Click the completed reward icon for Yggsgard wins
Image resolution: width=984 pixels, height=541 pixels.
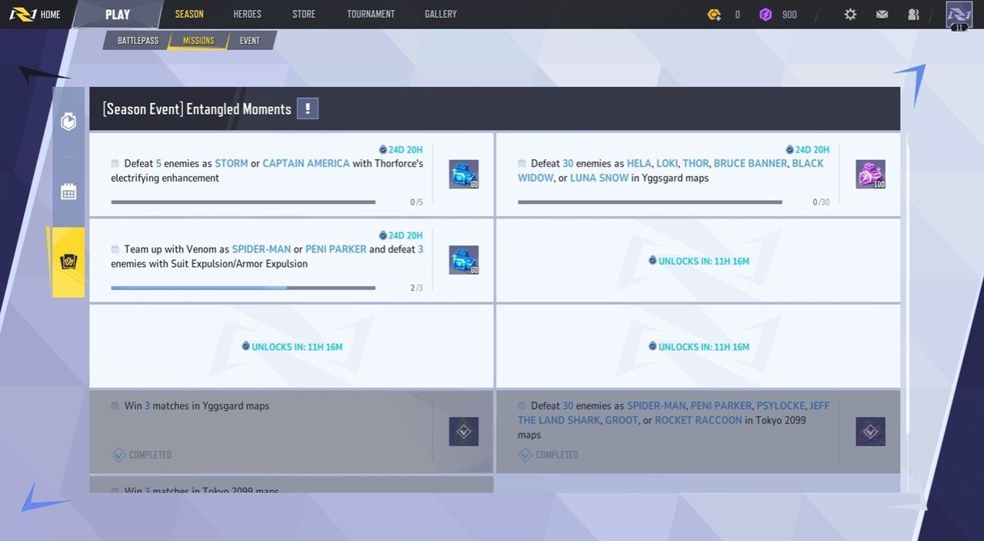click(x=464, y=432)
